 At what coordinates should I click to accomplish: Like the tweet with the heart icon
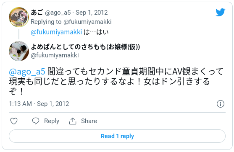tap(14, 121)
